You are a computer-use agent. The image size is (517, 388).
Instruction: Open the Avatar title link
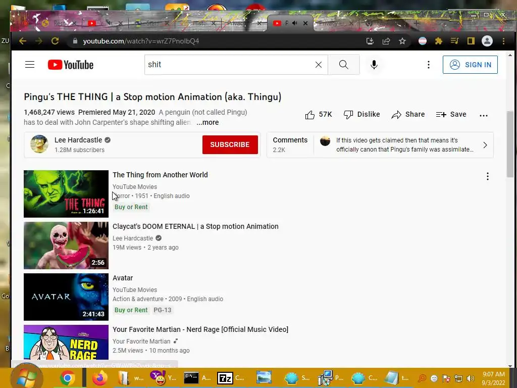pyautogui.click(x=123, y=278)
